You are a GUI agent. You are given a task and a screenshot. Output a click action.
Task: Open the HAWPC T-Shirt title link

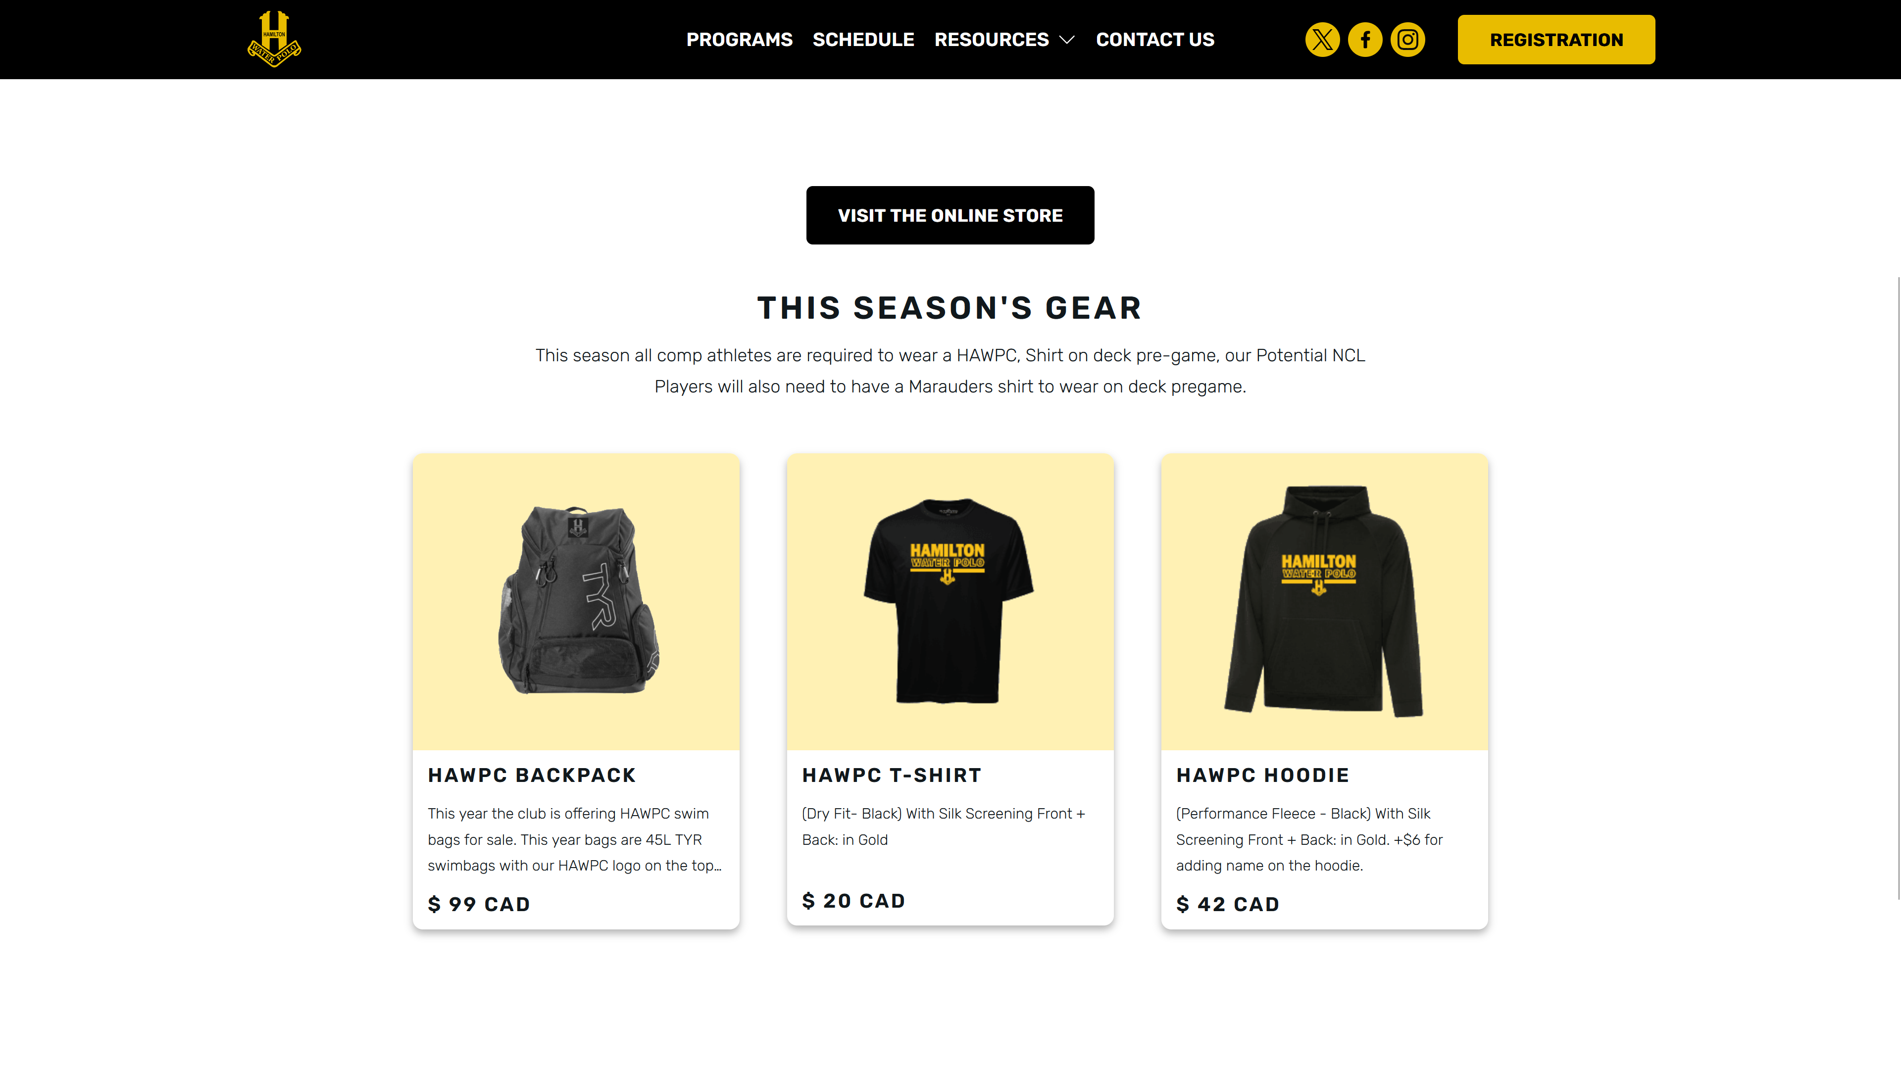point(892,776)
